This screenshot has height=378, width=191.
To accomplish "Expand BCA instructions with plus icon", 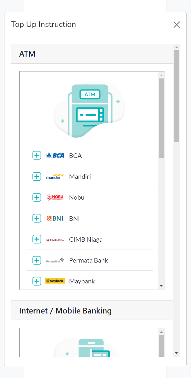I will coord(37,155).
